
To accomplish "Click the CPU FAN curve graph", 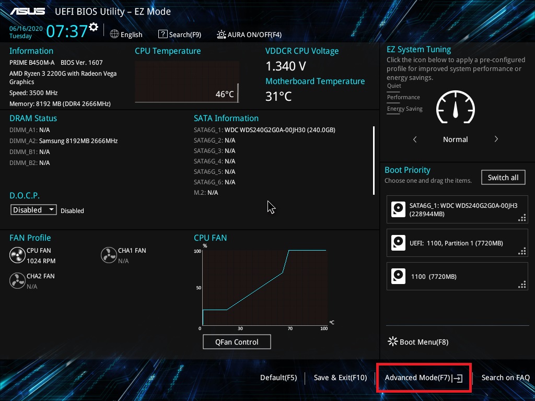I will pyautogui.click(x=265, y=287).
